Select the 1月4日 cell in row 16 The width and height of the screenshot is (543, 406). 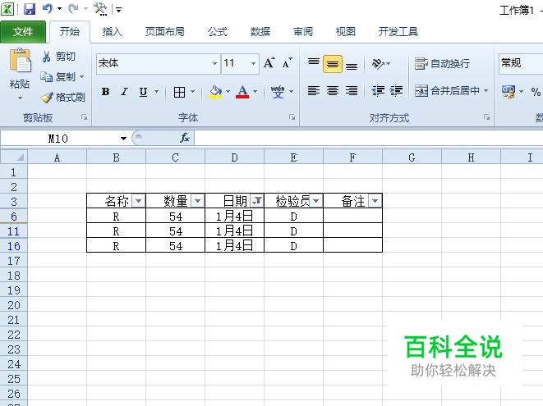(x=234, y=245)
